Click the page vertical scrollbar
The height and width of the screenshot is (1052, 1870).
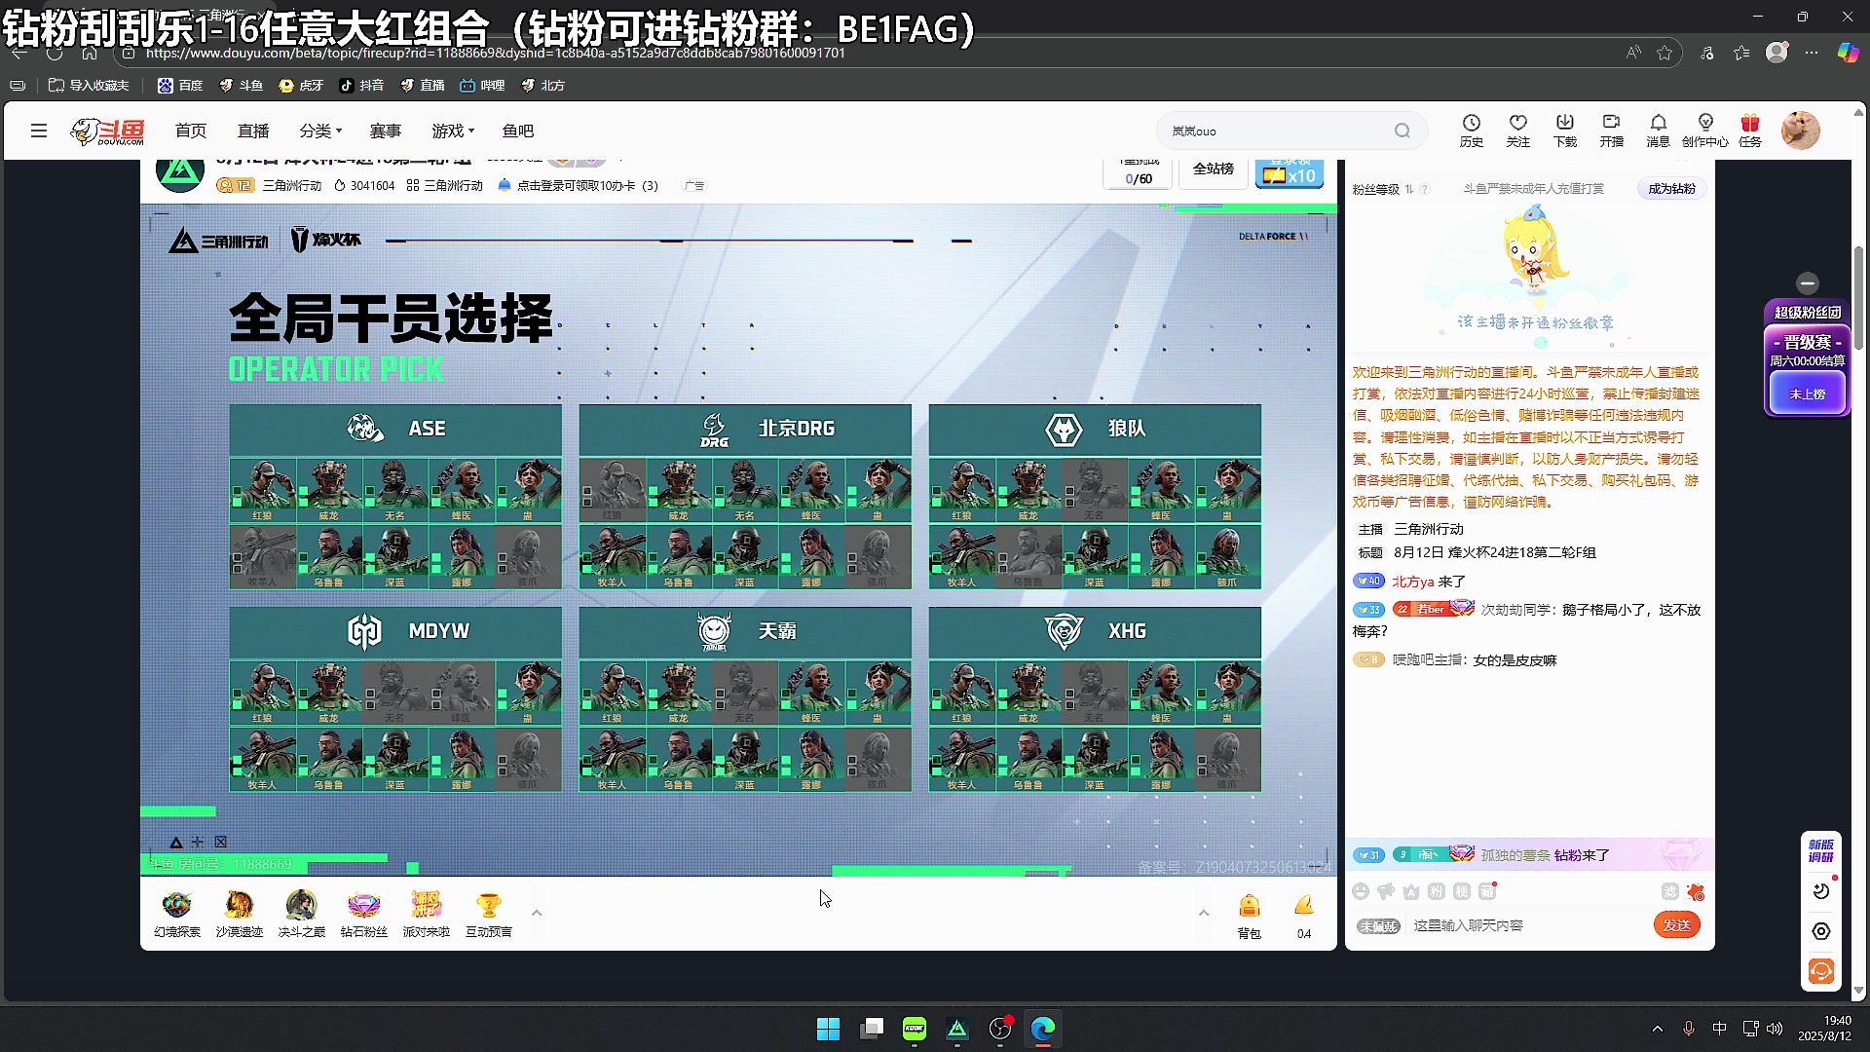[x=1858, y=298]
